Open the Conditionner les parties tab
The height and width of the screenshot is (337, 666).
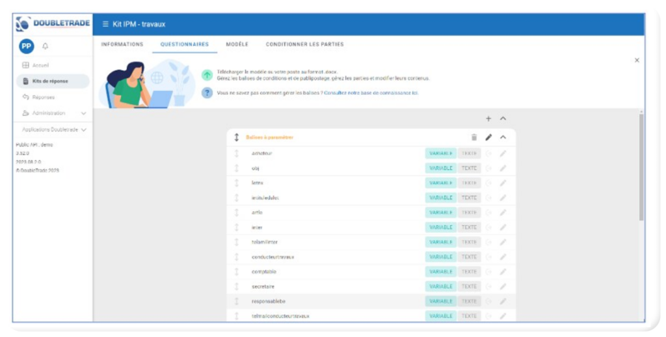tap(304, 44)
